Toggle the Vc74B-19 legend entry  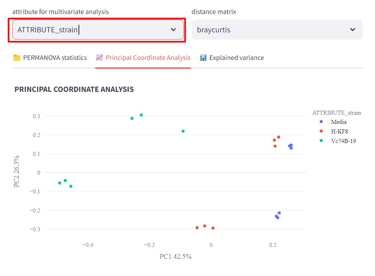coord(343,140)
